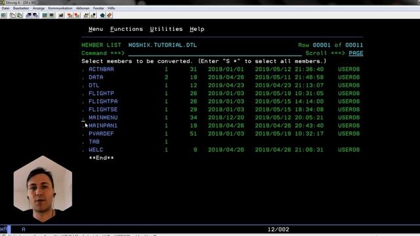Click the selection field before TAB
The width and height of the screenshot is (420, 236).
[x=83, y=142]
